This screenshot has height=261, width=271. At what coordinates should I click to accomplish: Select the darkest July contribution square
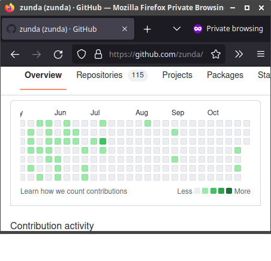coord(103,142)
